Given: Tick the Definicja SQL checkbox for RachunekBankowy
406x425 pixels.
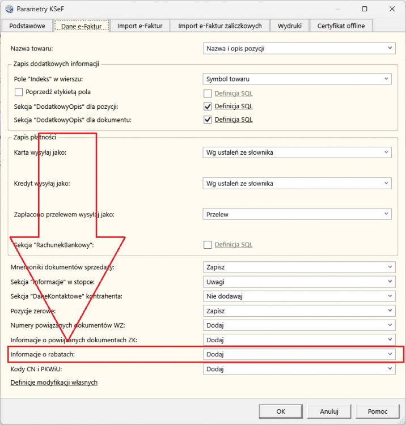Looking at the screenshot, I should [x=208, y=245].
